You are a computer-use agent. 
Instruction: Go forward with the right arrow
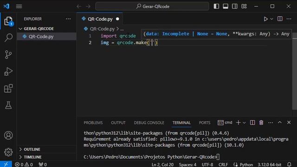pyautogui.click(x=88, y=6)
